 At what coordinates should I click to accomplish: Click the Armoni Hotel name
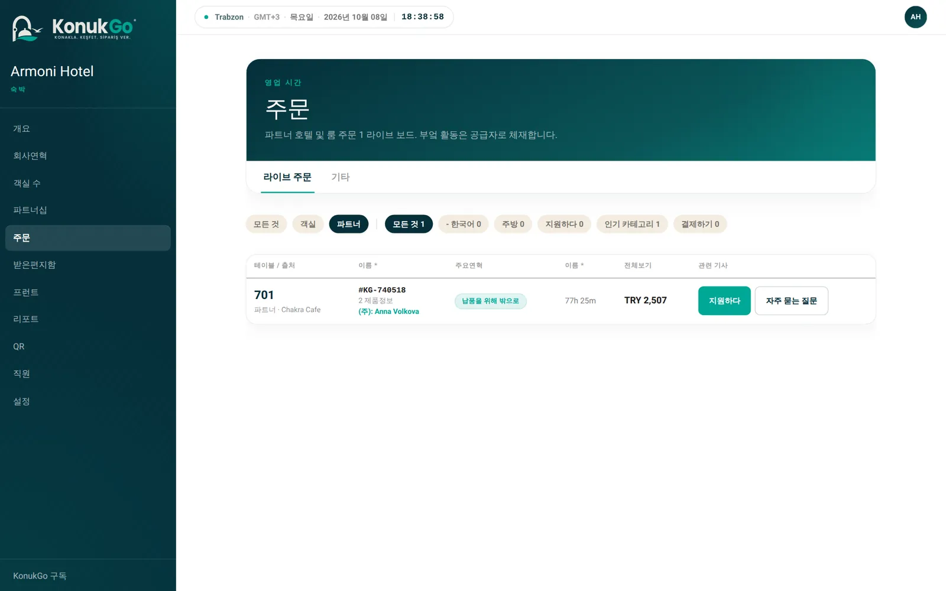click(52, 72)
